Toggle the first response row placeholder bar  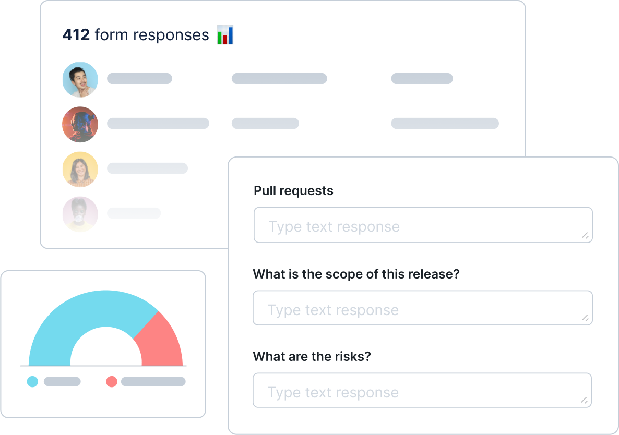[139, 78]
